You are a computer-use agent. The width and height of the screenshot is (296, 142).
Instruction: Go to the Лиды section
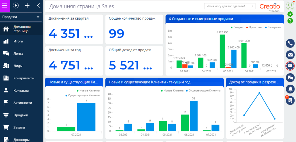[18, 66]
